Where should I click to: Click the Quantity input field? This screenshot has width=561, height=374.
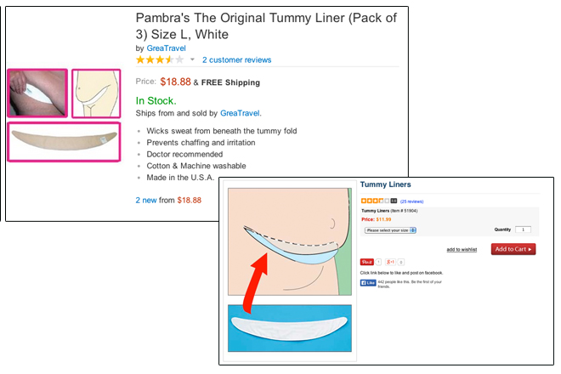coord(523,229)
